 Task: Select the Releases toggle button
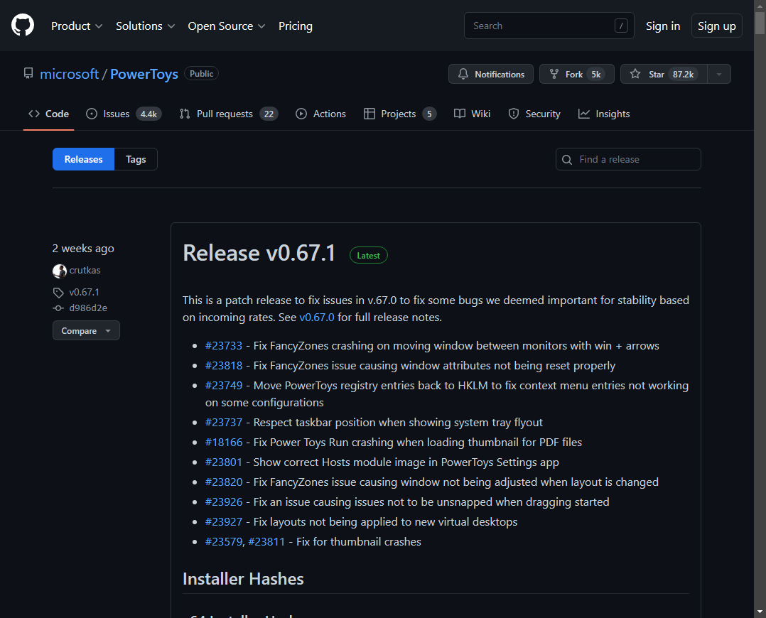pos(83,159)
